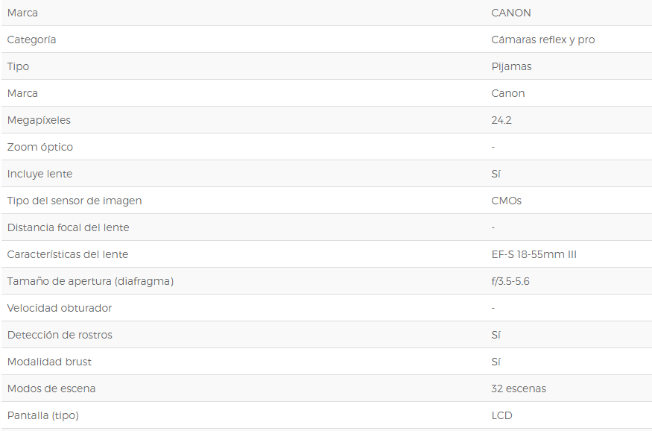
Task: Select the Incluye lente label
Action: [x=40, y=174]
